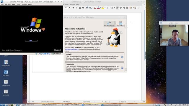Switch to System Information taskbar entry

50,105
